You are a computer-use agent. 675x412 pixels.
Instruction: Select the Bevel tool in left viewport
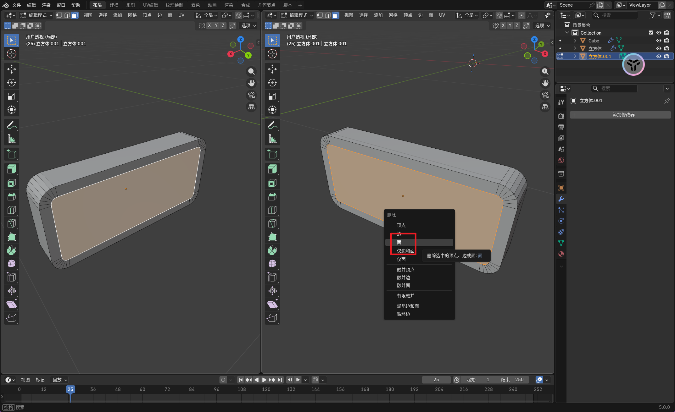[12, 196]
